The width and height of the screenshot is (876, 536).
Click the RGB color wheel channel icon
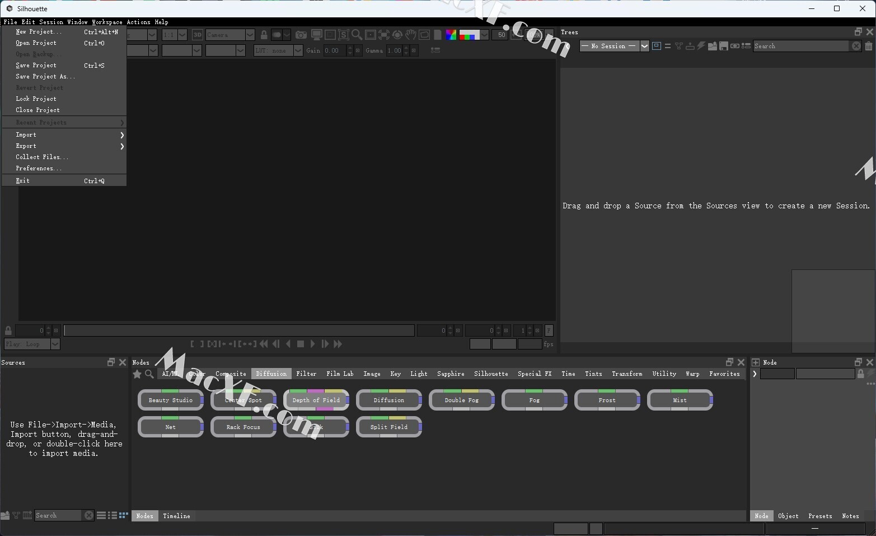451,35
